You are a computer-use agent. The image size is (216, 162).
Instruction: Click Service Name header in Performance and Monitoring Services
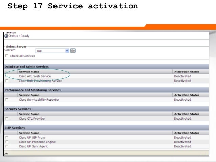[x=29, y=95]
